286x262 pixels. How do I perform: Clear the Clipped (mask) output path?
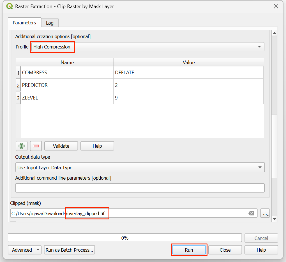[x=251, y=213]
